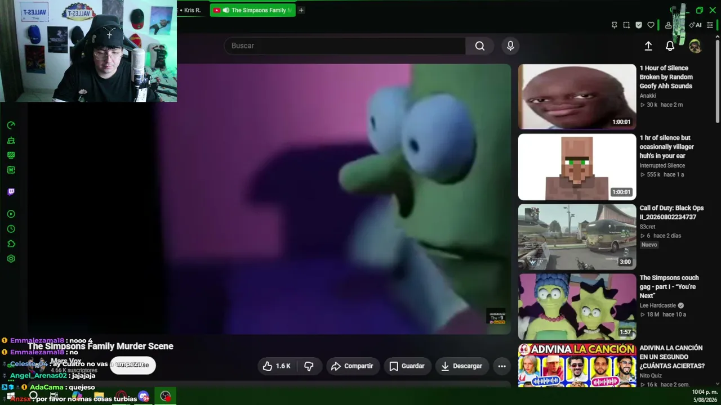Like the video showing 1.6 K
Image resolution: width=721 pixels, height=405 pixels.
coord(277,366)
